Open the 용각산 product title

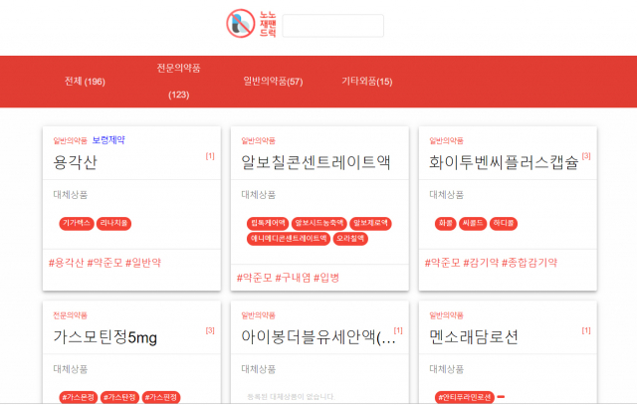(x=76, y=162)
